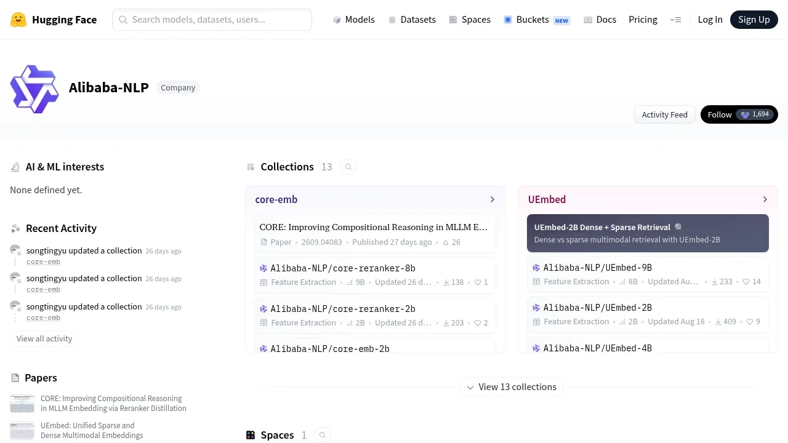Open the CORE paper title under Papers
788x443 pixels.
113,403
